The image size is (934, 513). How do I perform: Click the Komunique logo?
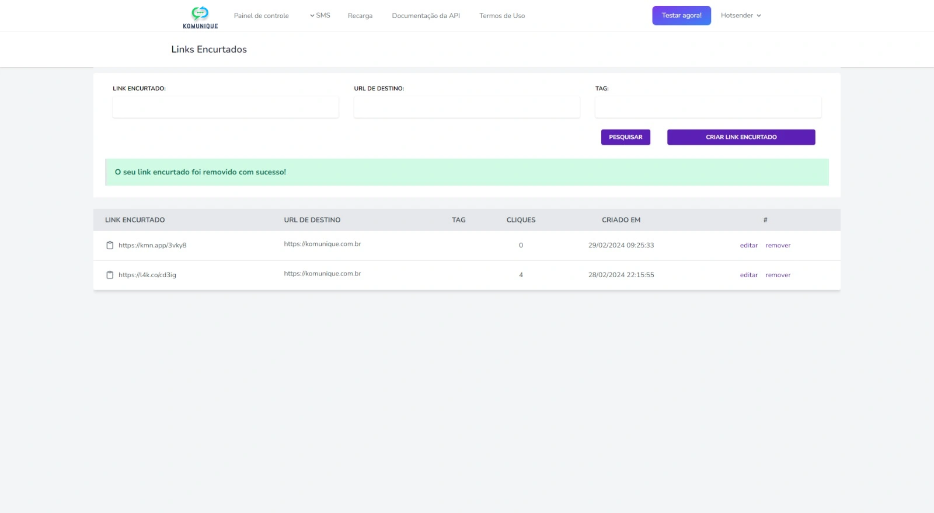pos(200,18)
